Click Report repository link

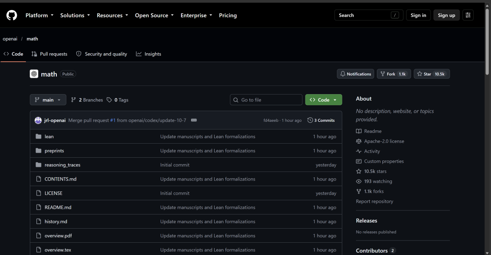coord(375,201)
